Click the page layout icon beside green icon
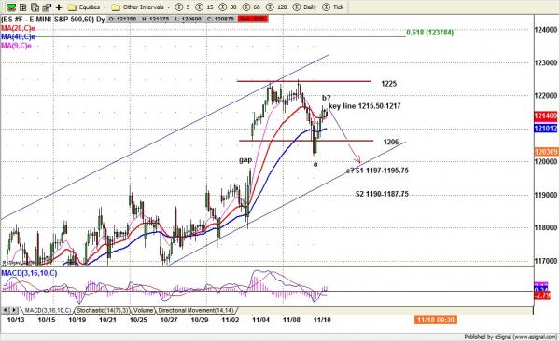 23,7
